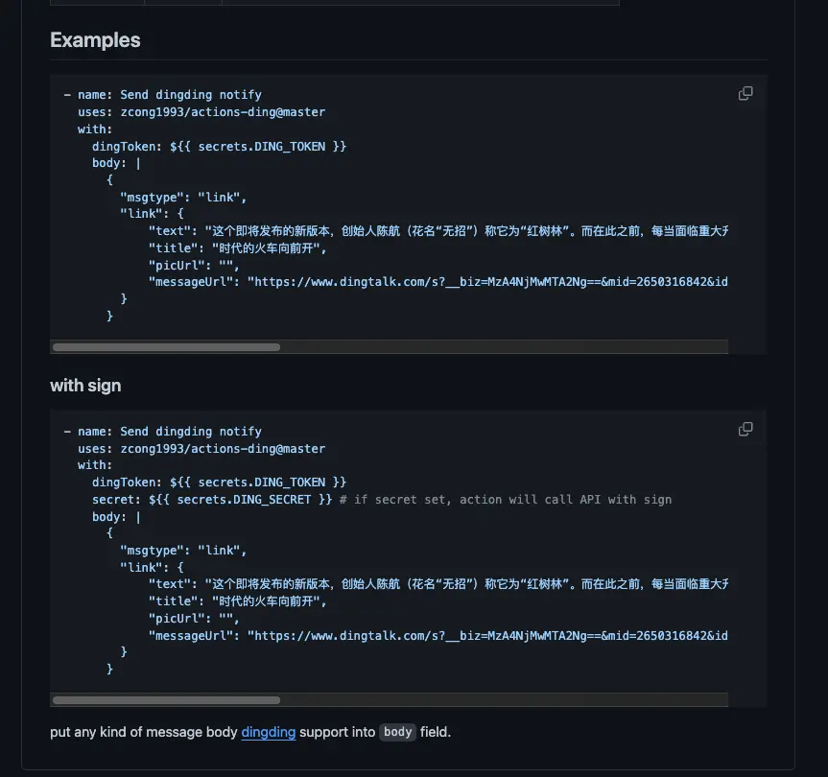828x777 pixels.
Task: Click the "with sign" heading
Action: (x=85, y=386)
